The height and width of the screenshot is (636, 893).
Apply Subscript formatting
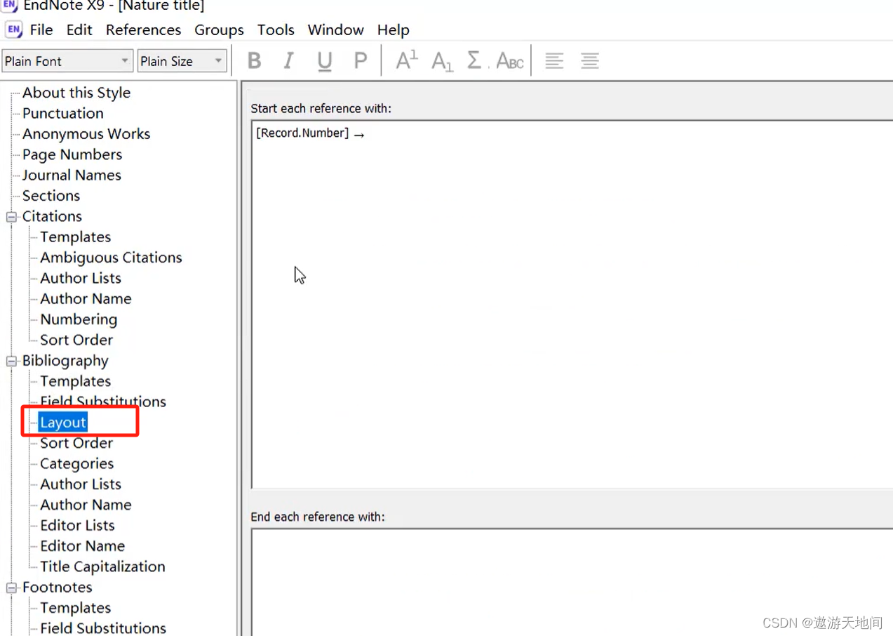pyautogui.click(x=442, y=61)
